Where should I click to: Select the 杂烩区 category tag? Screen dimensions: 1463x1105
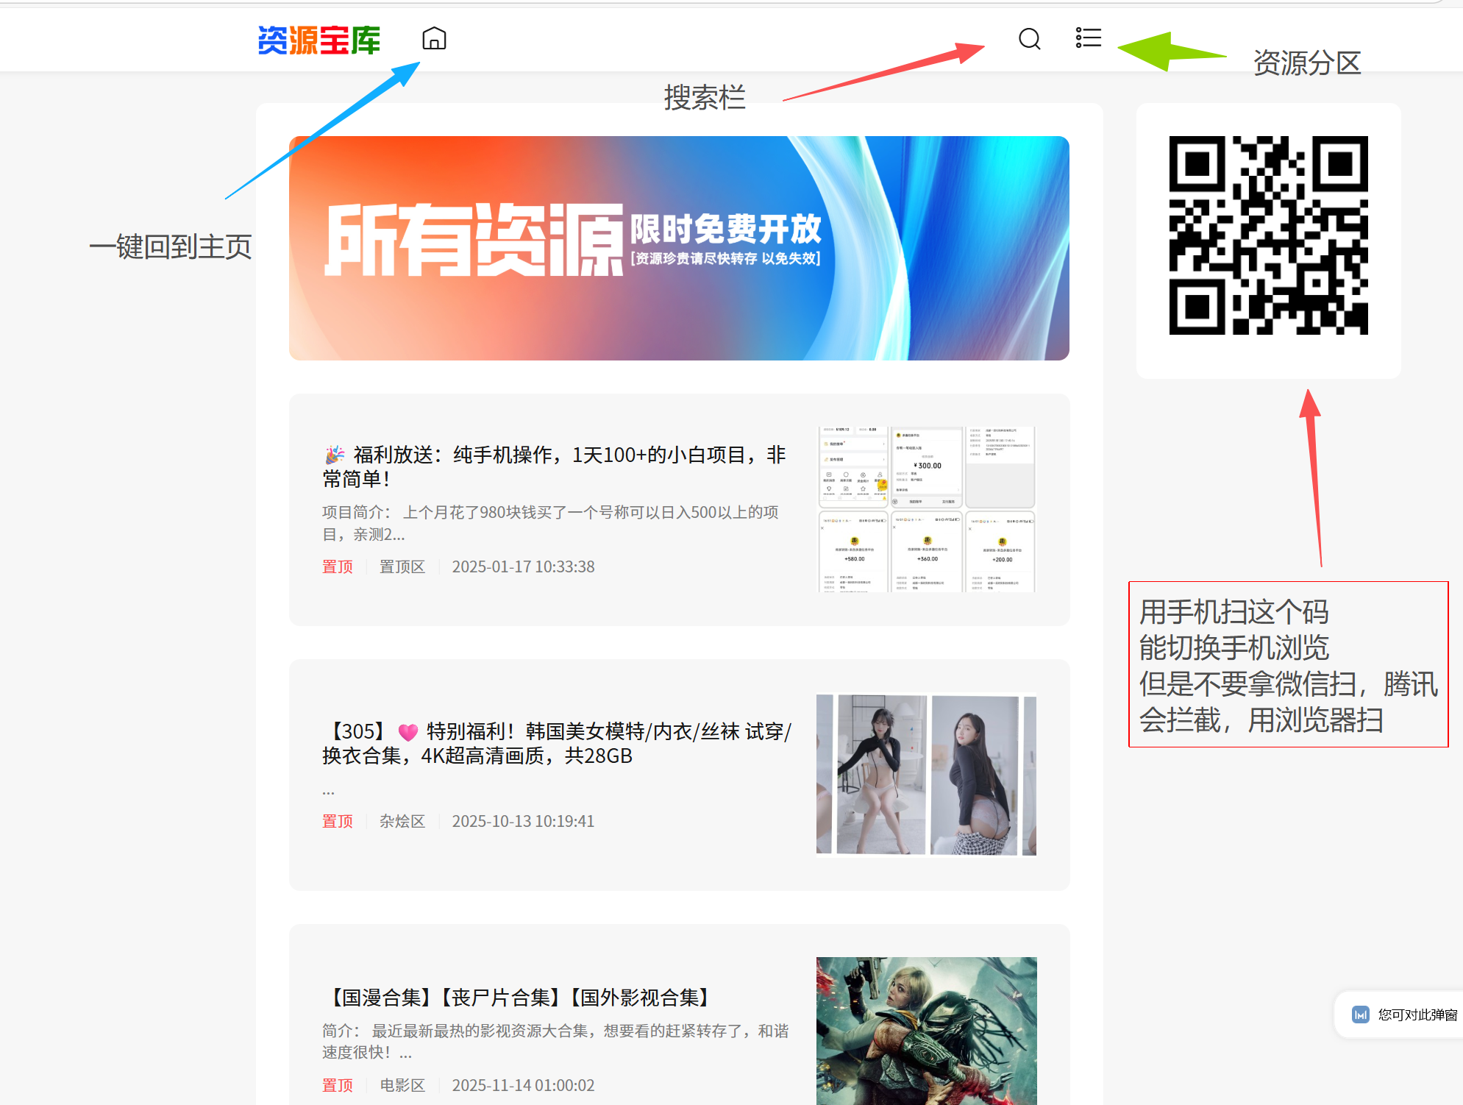point(402,821)
